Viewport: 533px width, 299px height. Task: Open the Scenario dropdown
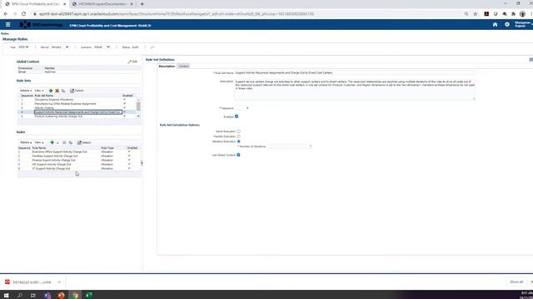(102, 47)
